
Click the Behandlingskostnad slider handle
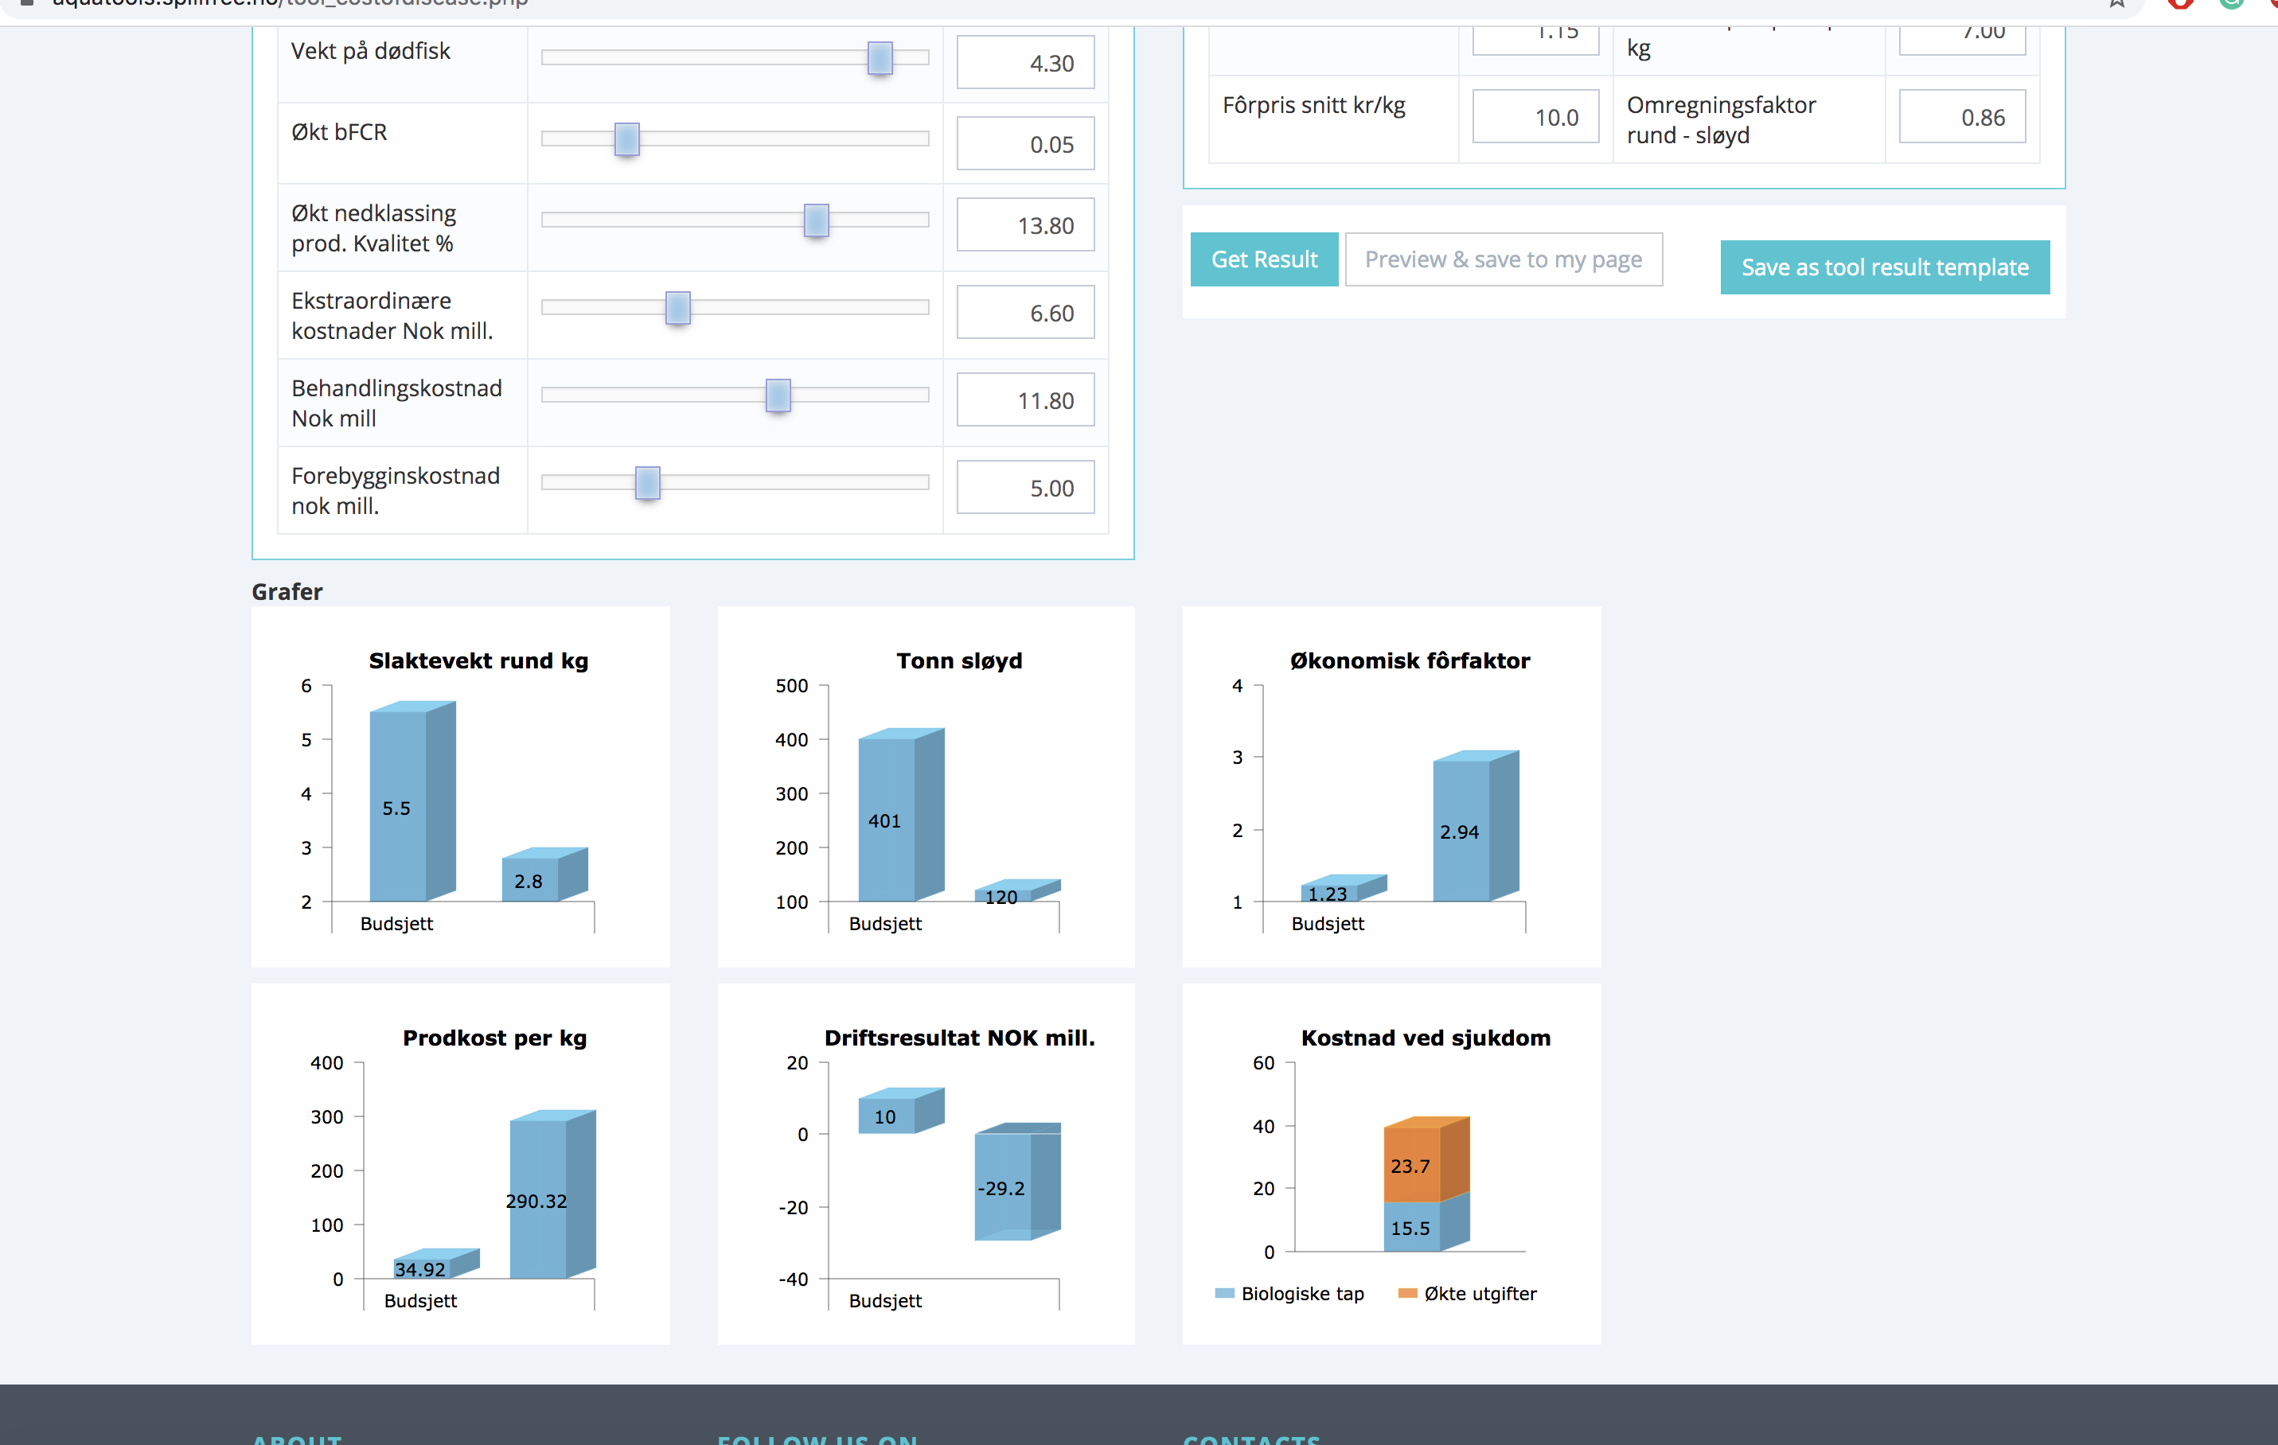pos(778,395)
